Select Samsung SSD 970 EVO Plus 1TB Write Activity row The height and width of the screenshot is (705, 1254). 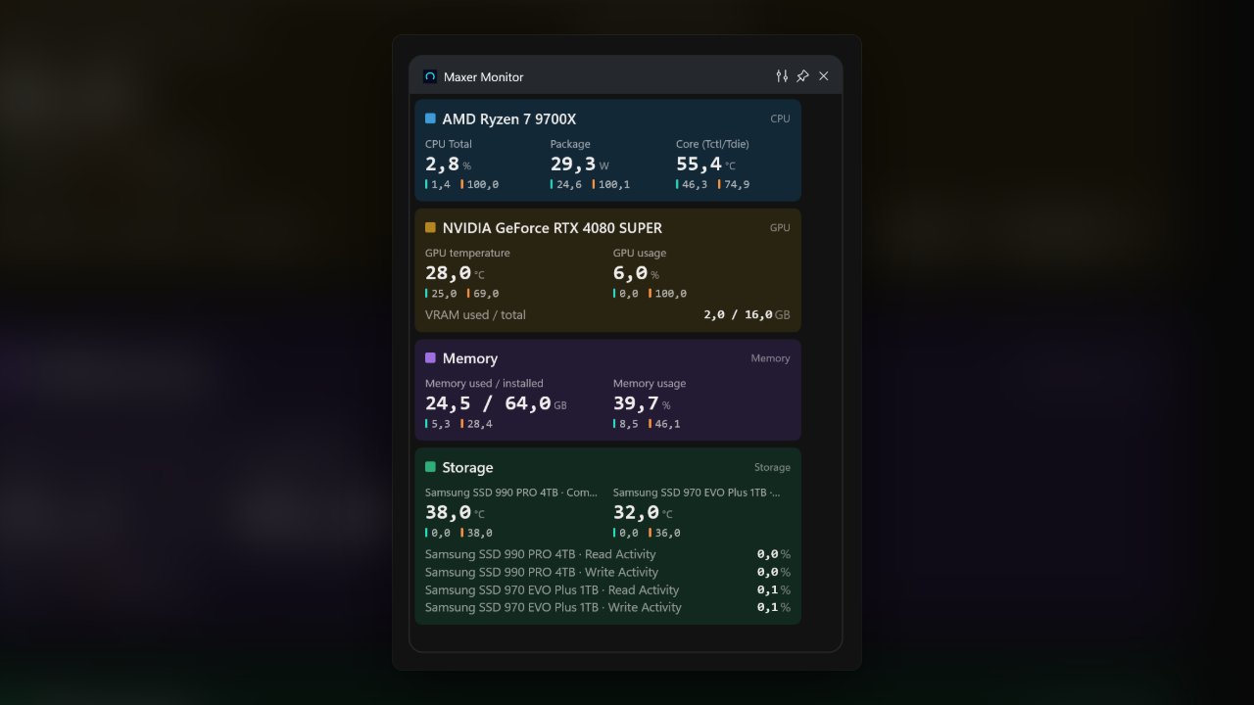(x=607, y=607)
